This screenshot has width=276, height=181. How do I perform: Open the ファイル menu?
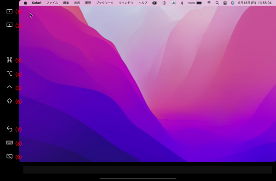pos(52,3)
